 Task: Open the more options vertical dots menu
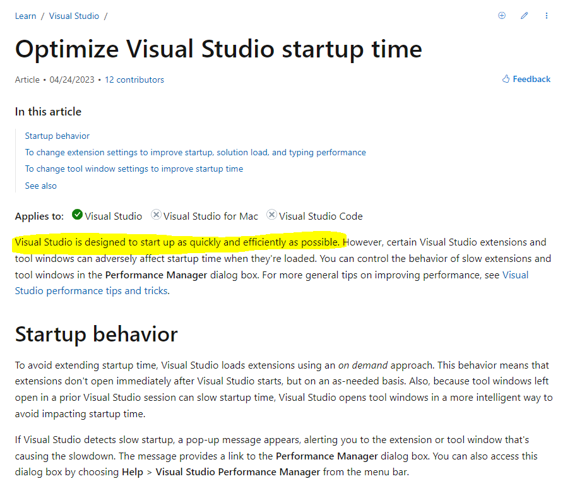(547, 16)
